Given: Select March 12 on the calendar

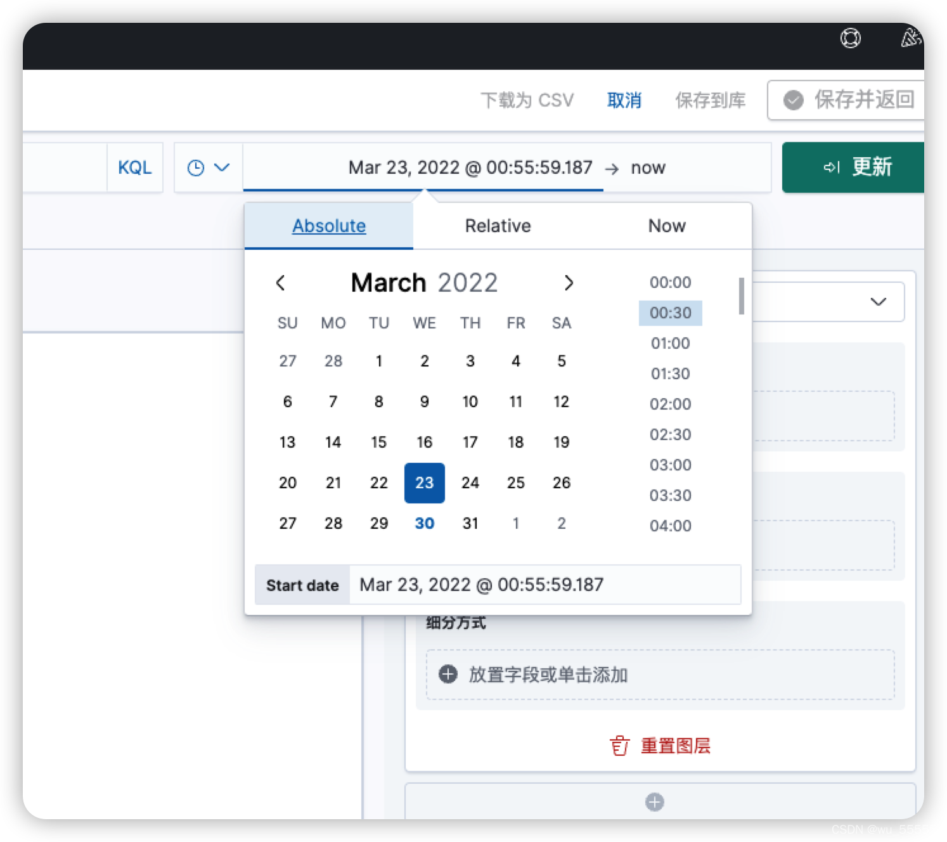Looking at the screenshot, I should (562, 402).
